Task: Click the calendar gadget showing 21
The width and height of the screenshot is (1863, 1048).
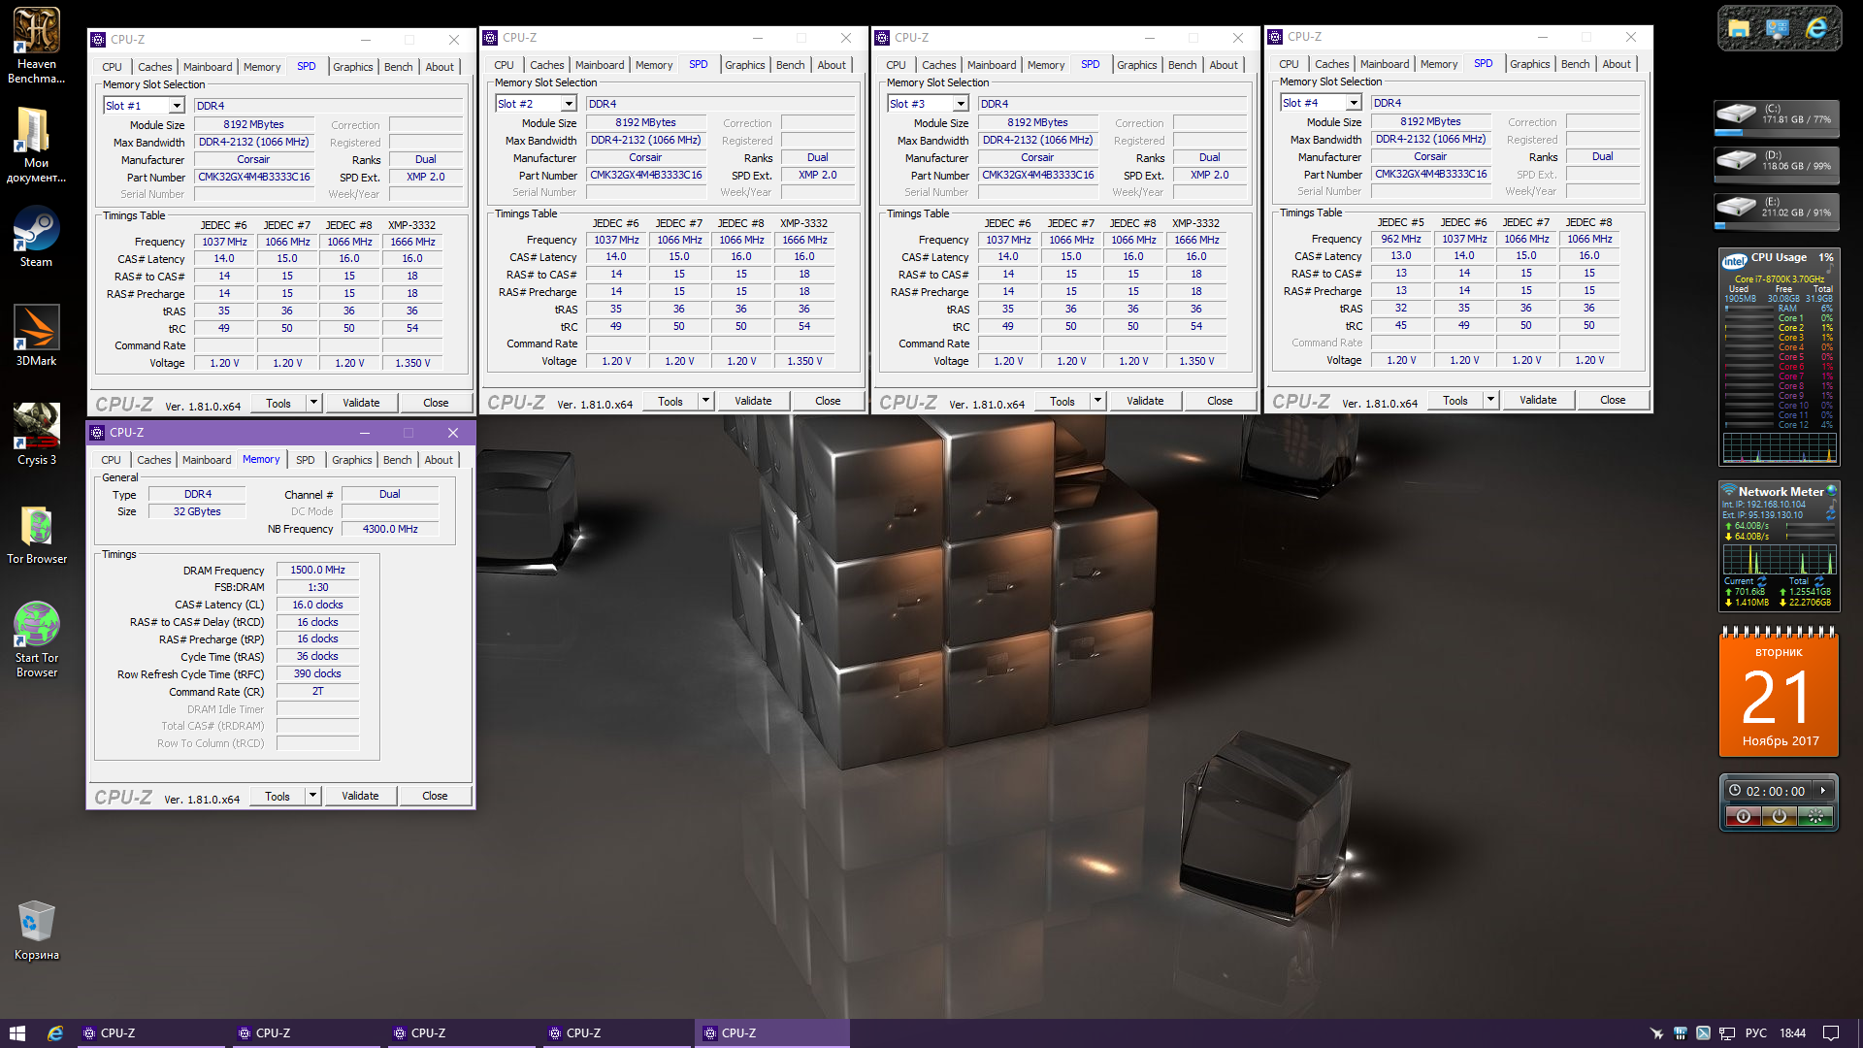Action: pyautogui.click(x=1778, y=695)
